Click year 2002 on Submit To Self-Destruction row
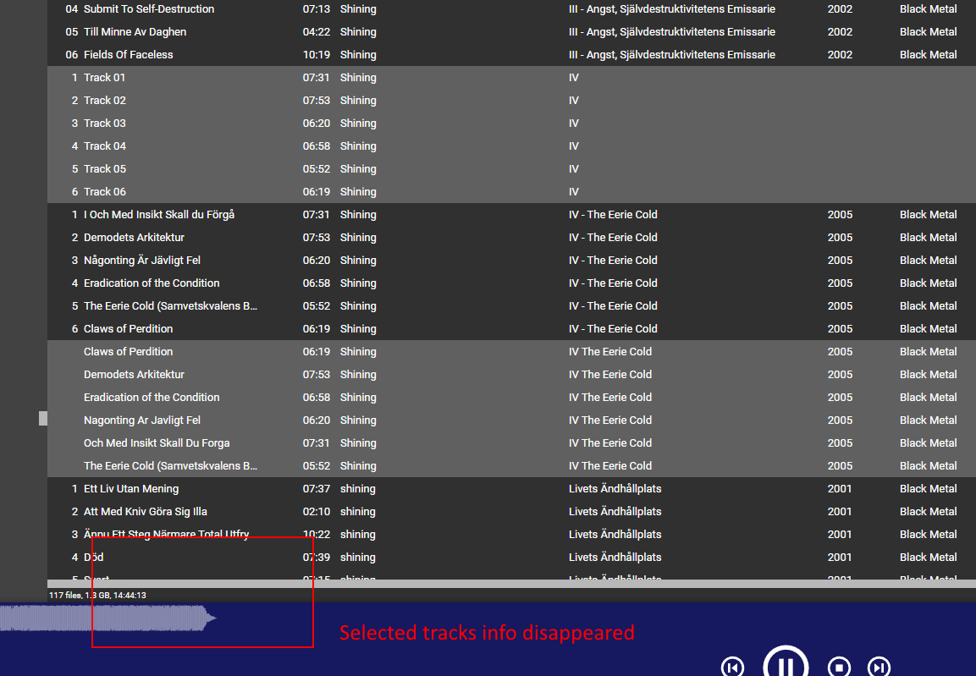The image size is (976, 676). click(840, 9)
